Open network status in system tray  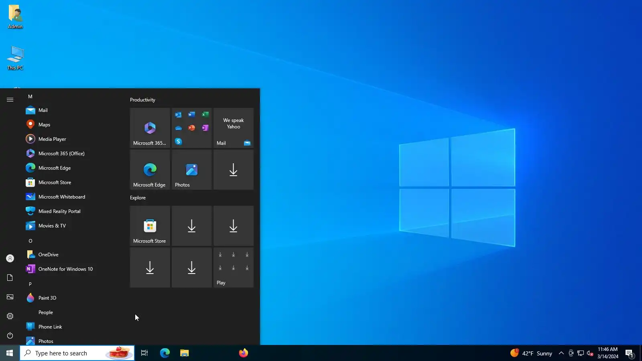pyautogui.click(x=581, y=353)
